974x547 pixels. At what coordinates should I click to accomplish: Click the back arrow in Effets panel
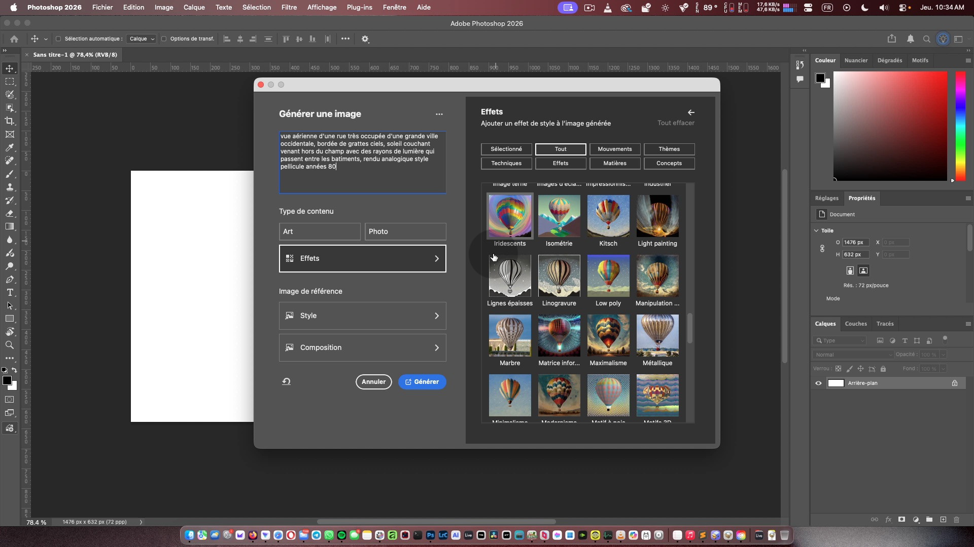691,112
